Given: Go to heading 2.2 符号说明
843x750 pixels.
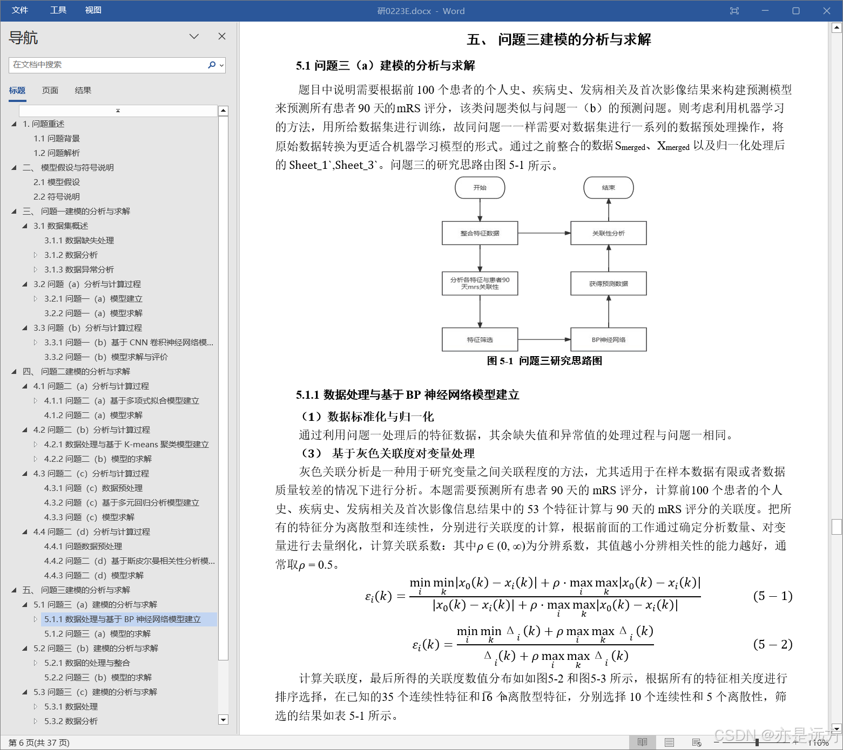Looking at the screenshot, I should click(57, 197).
